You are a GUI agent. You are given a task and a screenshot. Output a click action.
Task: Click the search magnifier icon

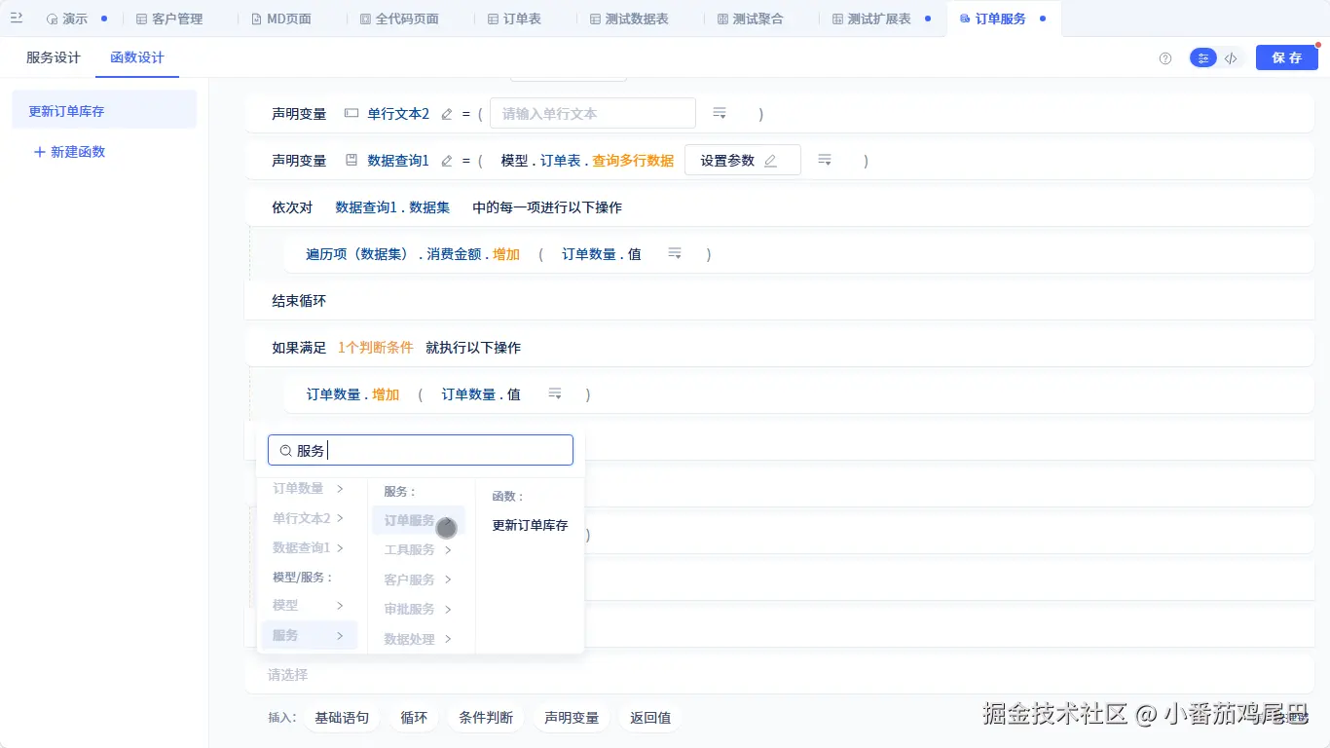tap(285, 451)
